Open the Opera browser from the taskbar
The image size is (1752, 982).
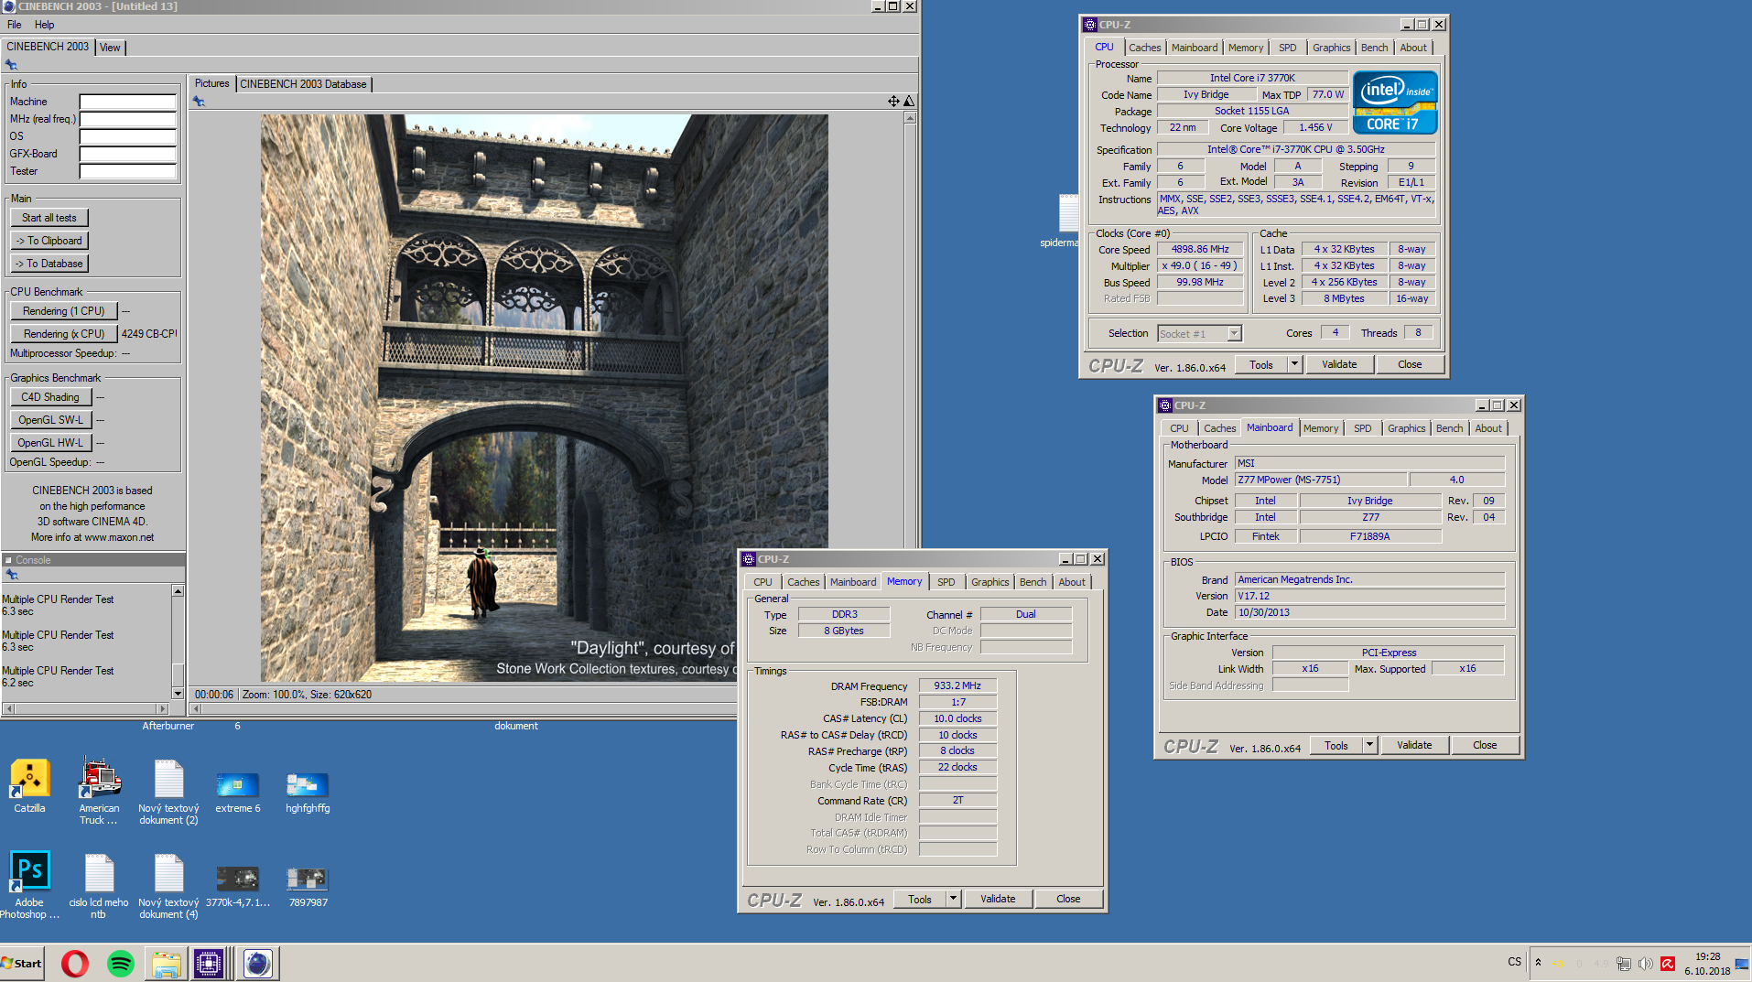pyautogui.click(x=75, y=963)
